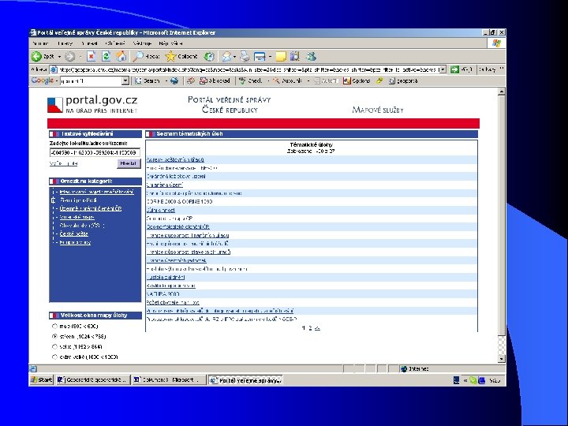Open the NATURA 2000 thematic task
The width and height of the screenshot is (568, 426).
click(161, 293)
